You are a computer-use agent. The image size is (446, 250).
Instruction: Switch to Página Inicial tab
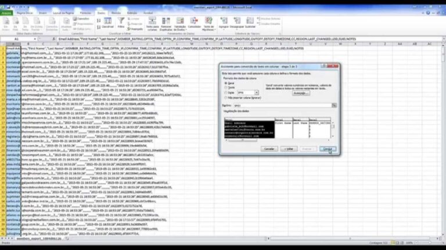tap(24, 13)
